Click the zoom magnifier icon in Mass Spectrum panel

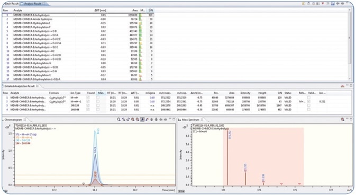click(343, 120)
